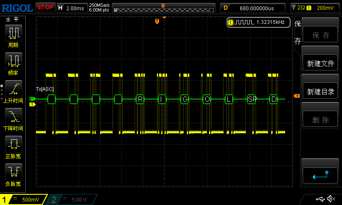Choose the 下降时间 fall time icon
Viewport: 342px width, 205px height.
14,117
